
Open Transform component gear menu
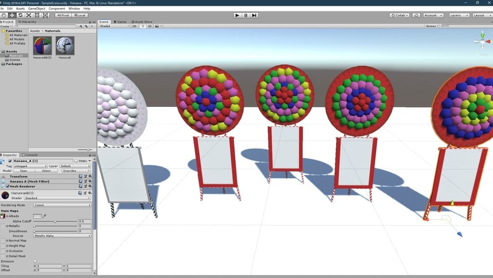point(90,176)
